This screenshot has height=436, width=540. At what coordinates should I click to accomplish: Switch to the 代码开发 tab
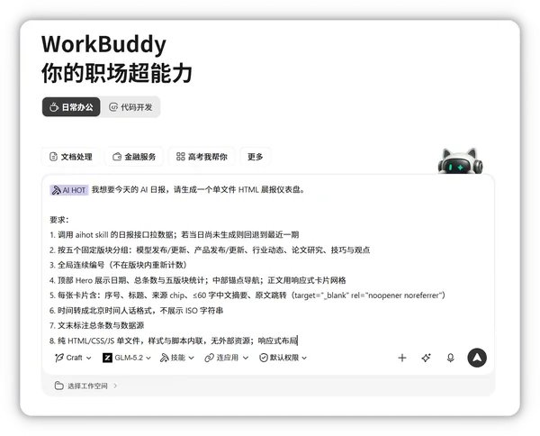click(x=130, y=107)
